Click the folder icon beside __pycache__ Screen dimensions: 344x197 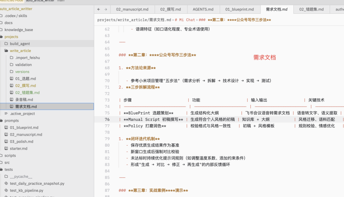pyautogui.click(x=6, y=176)
